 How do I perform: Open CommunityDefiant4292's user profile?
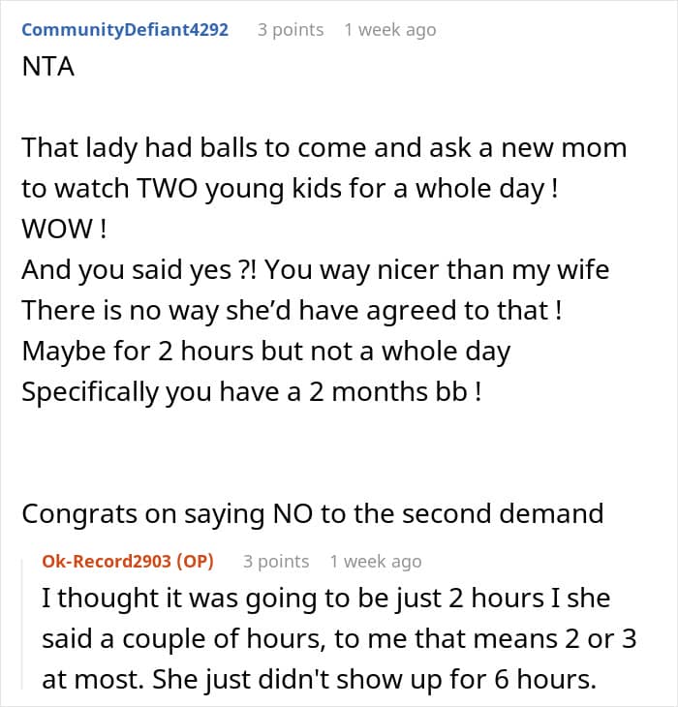[125, 30]
